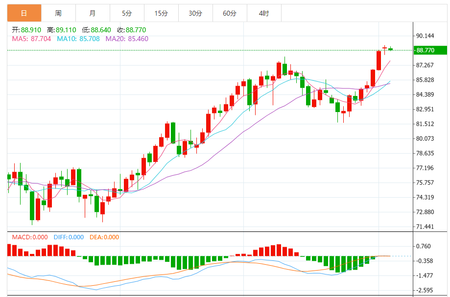Click the 0.760 MACD axis label
The width and height of the screenshot is (450, 297).
tap(424, 246)
